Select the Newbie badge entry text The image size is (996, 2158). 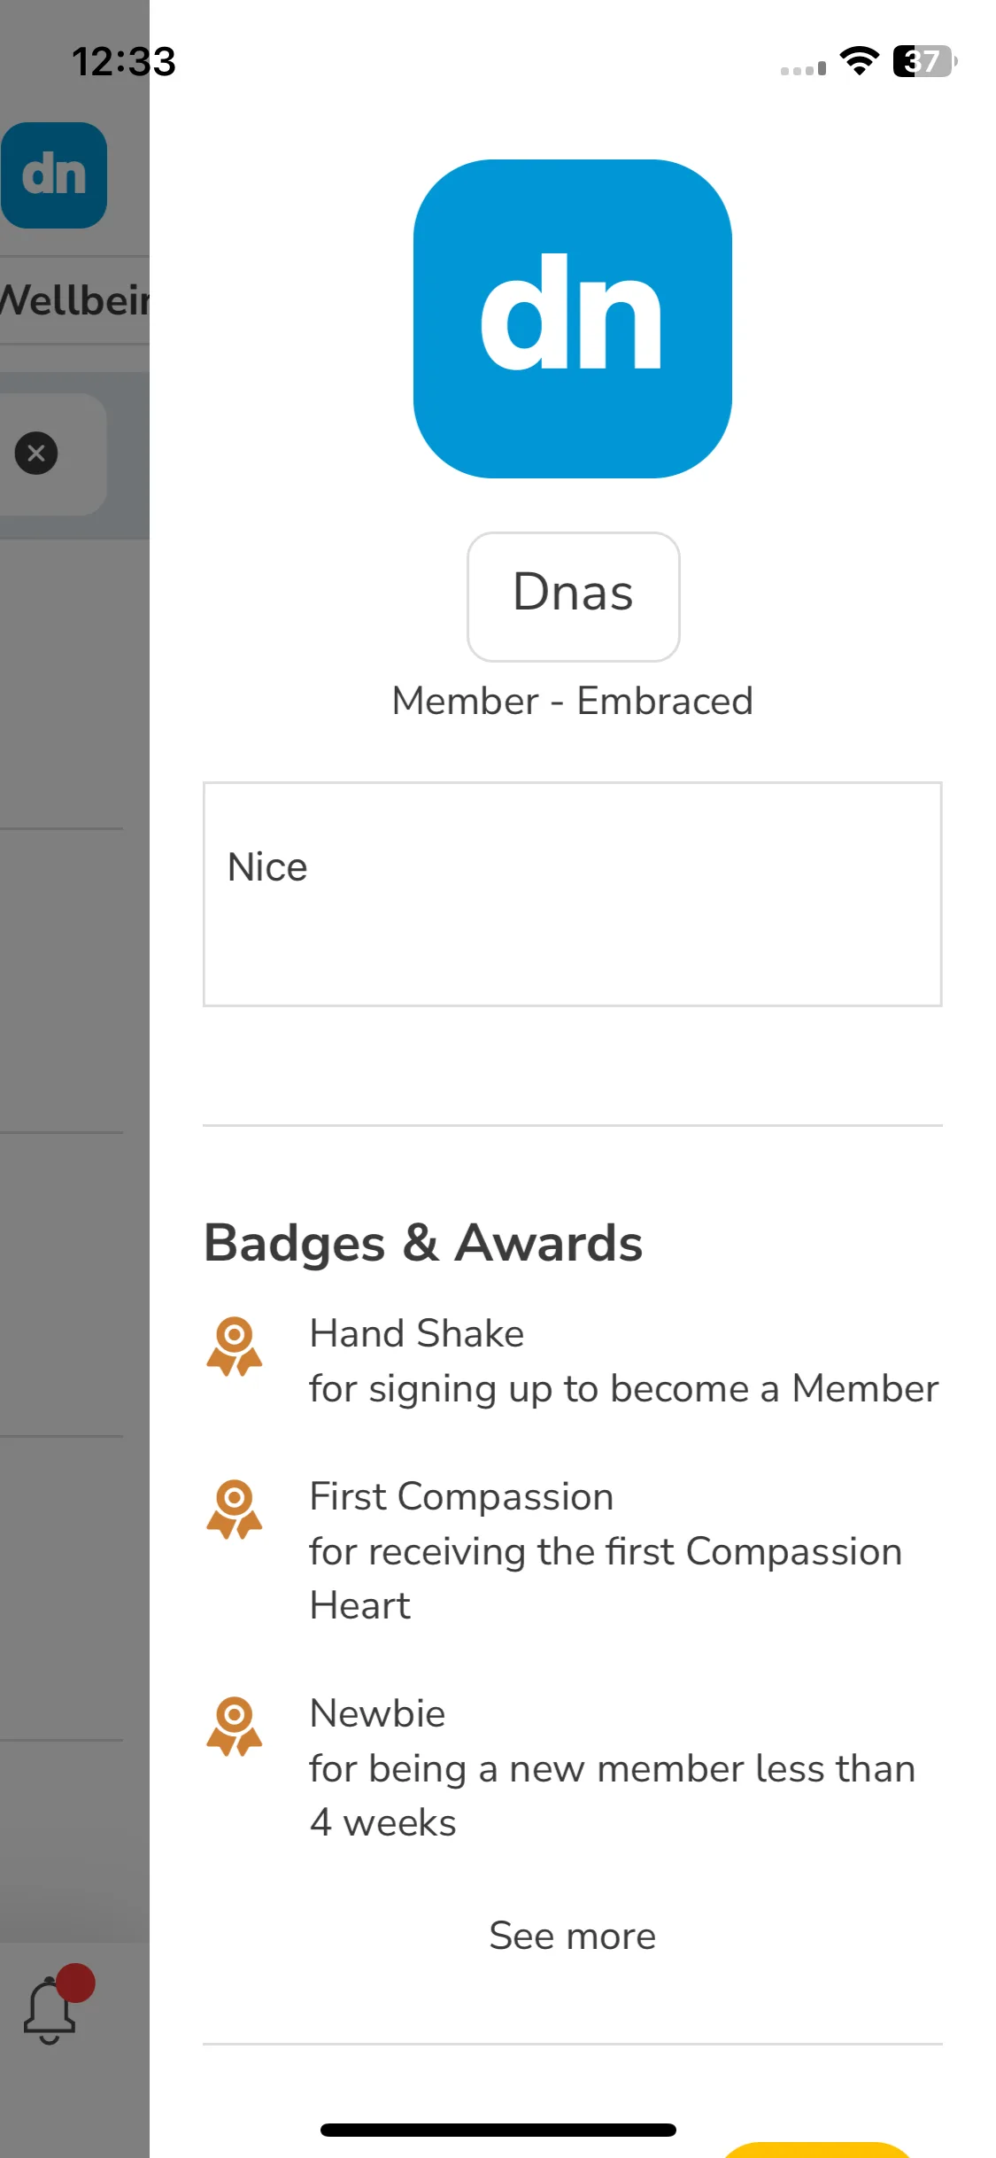coord(613,1768)
